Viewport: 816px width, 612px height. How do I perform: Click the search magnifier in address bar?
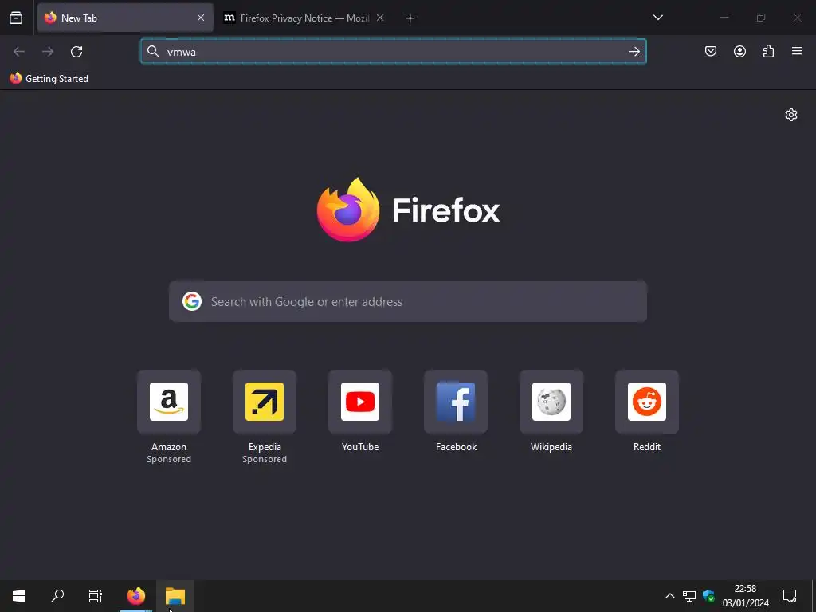click(152, 51)
